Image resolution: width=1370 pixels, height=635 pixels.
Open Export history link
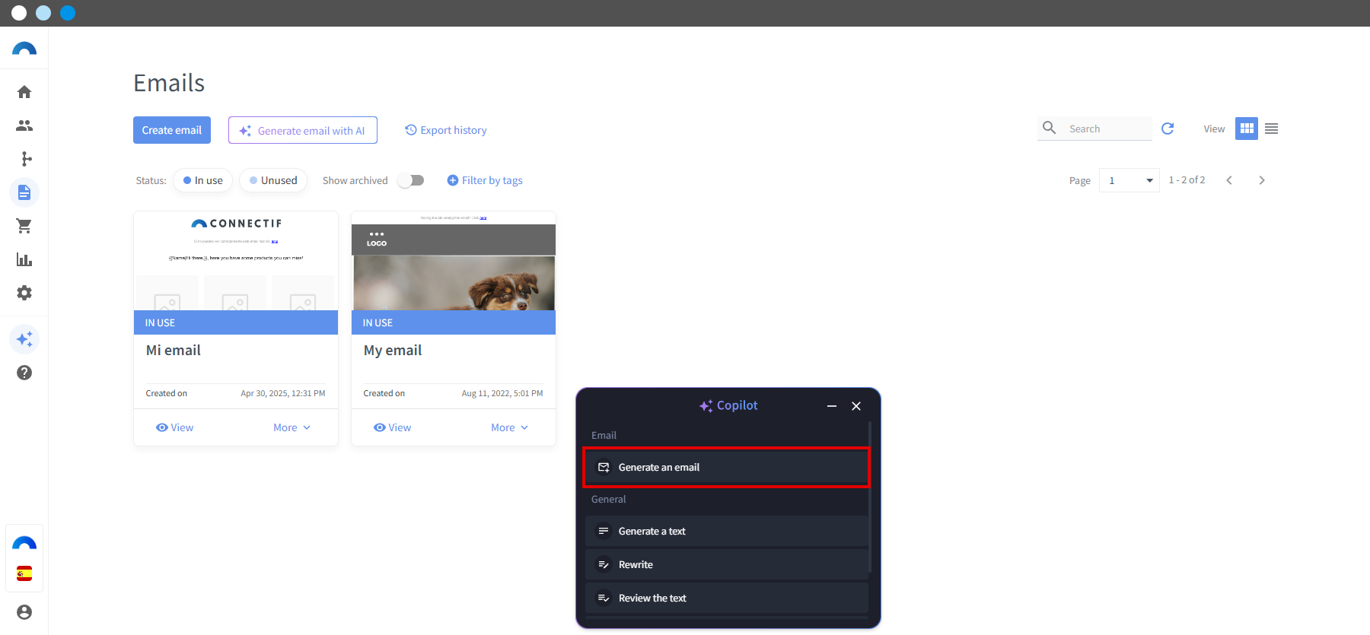pyautogui.click(x=446, y=130)
